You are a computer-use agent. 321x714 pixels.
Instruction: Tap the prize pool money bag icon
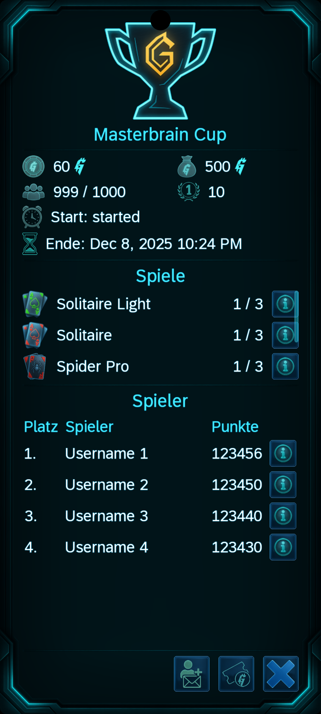tap(187, 167)
